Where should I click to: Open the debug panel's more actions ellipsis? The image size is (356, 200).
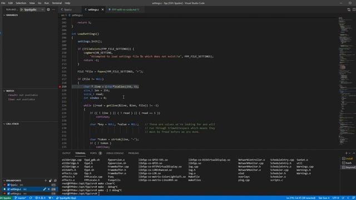point(53,9)
